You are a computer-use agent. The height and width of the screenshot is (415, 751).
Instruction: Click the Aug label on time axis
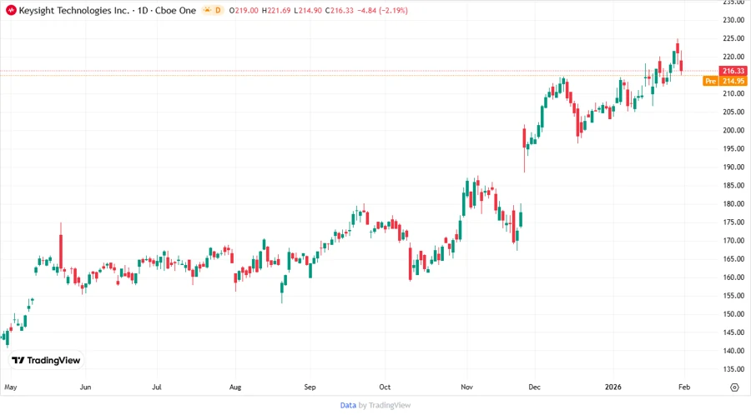pos(235,387)
